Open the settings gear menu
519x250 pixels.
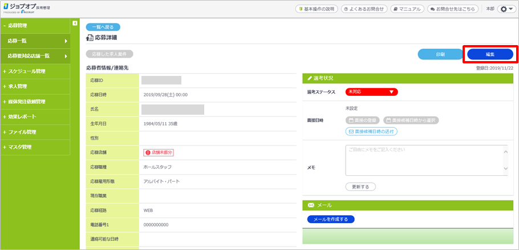[x=505, y=9]
